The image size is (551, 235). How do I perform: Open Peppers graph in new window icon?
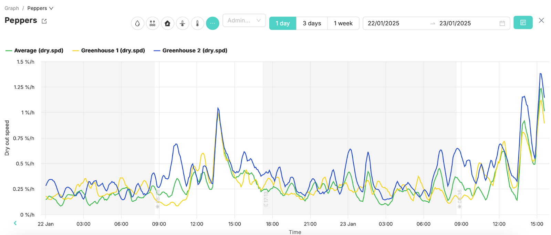pyautogui.click(x=44, y=21)
